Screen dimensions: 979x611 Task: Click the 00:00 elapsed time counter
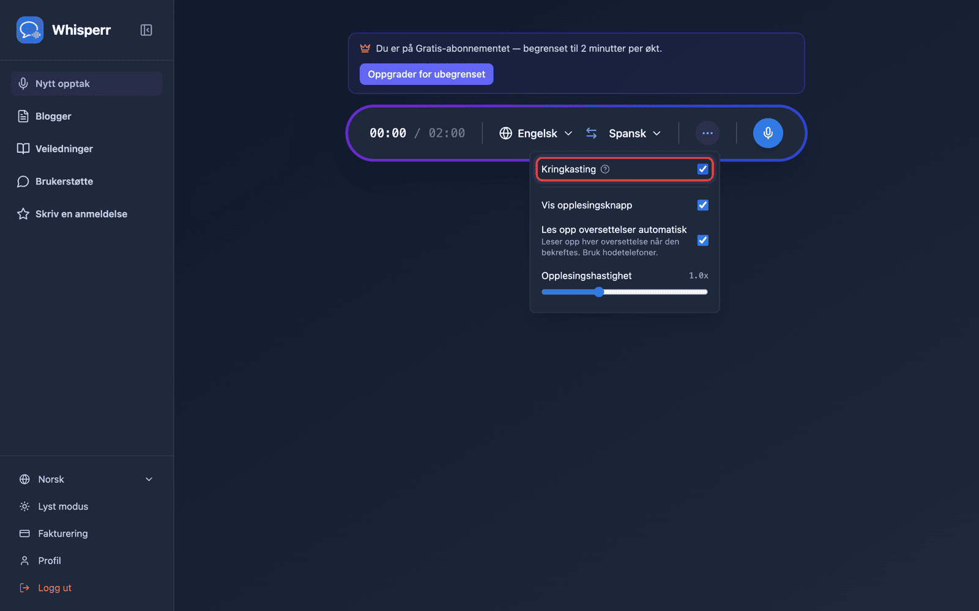point(388,133)
